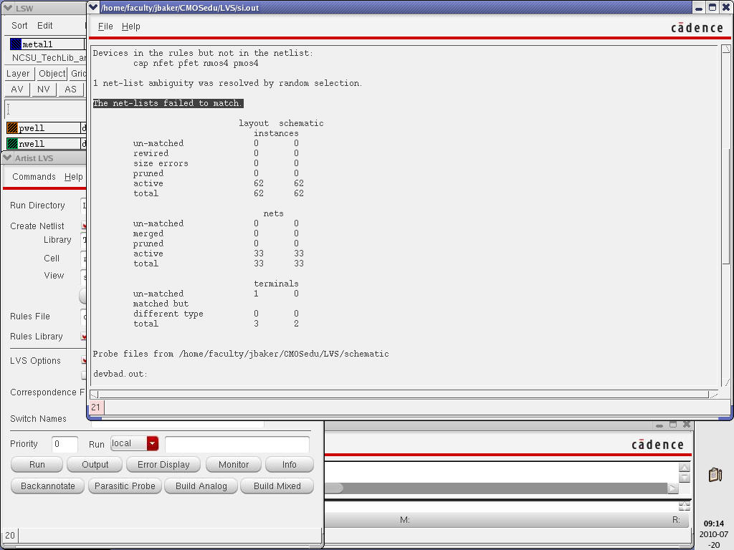Select the Object button in LSW
This screenshot has width=734, height=550.
click(52, 74)
